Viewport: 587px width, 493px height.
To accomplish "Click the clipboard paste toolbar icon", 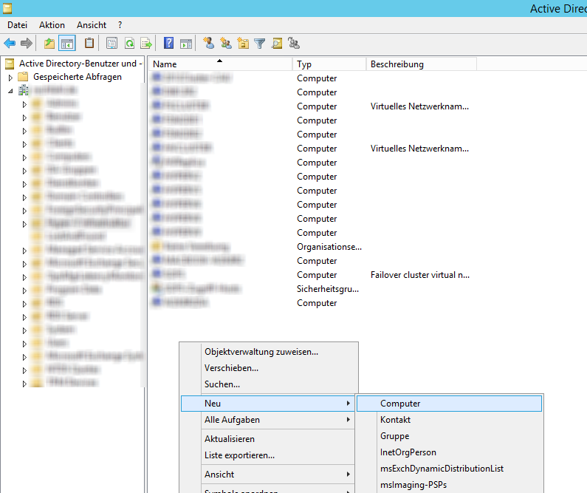I will pos(89,44).
